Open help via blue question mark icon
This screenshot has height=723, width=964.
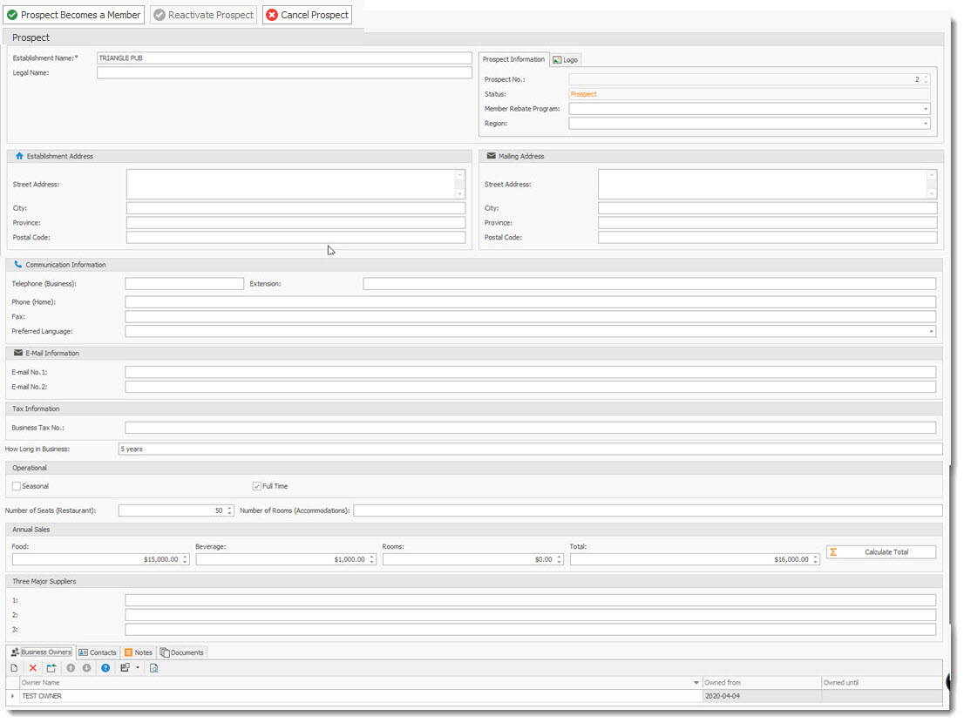106,666
